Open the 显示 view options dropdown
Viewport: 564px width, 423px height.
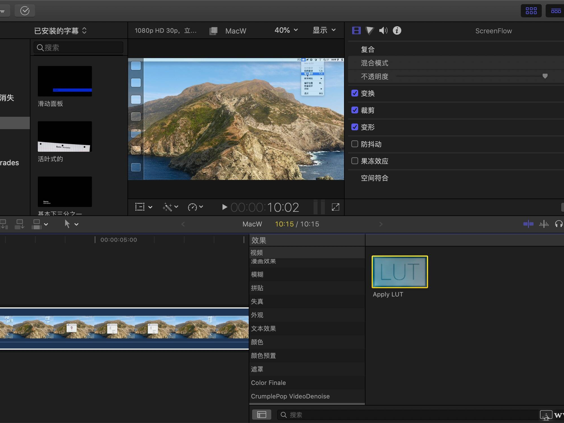[324, 30]
